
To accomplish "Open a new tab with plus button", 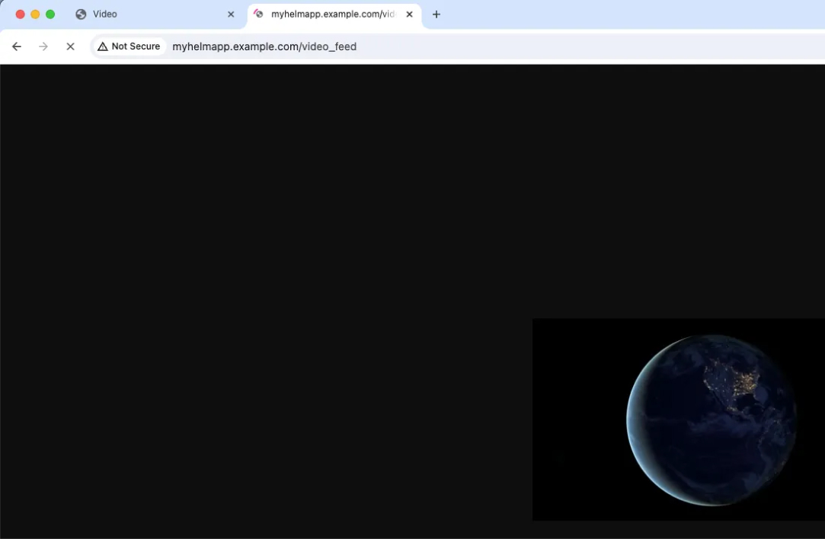I will point(436,14).
